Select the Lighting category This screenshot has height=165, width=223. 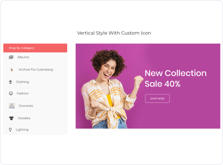click(x=22, y=130)
